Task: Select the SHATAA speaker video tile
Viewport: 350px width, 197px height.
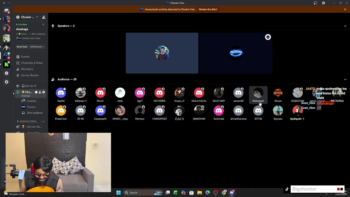Action: (x=162, y=53)
